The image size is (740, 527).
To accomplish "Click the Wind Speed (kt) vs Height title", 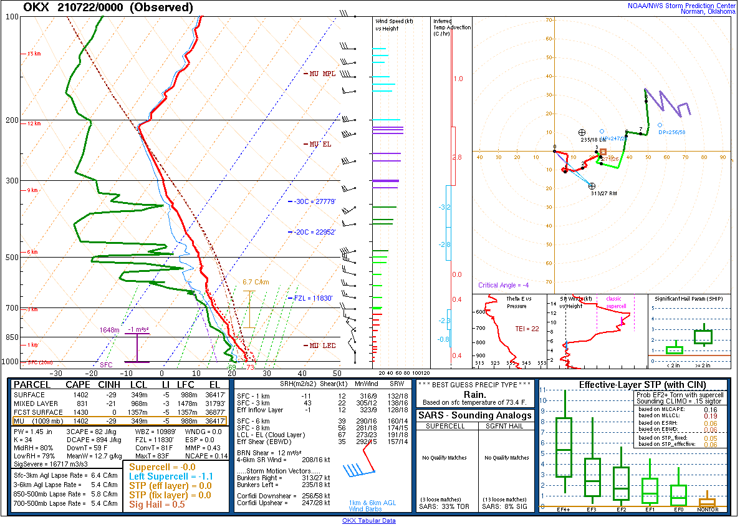I will 394,25.
